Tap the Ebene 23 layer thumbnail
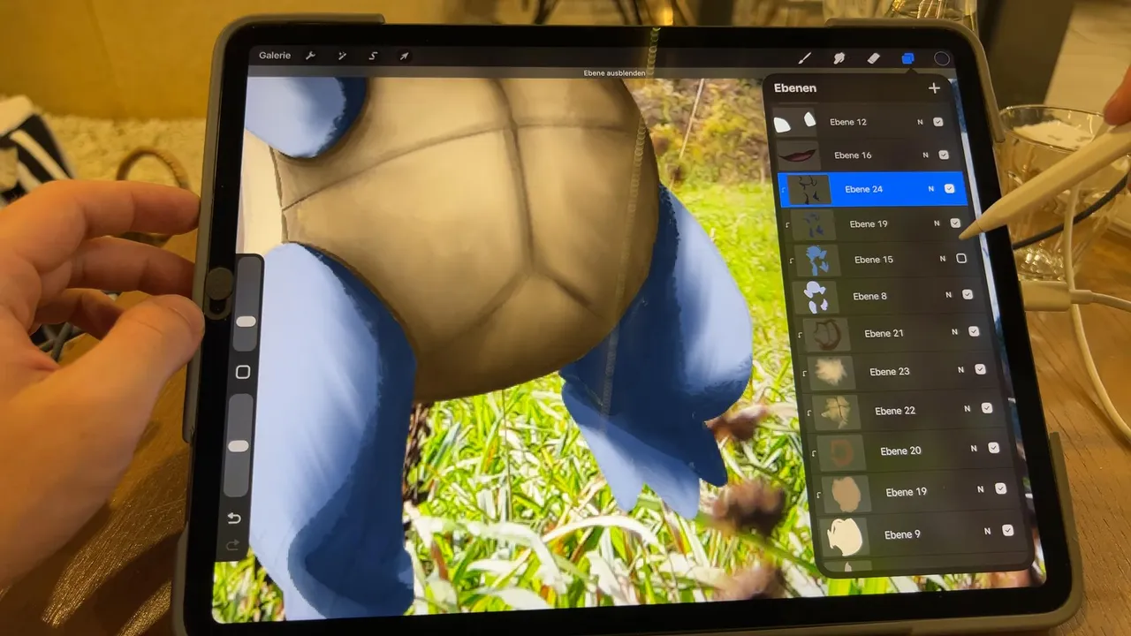The height and width of the screenshot is (636, 1131). 831,373
